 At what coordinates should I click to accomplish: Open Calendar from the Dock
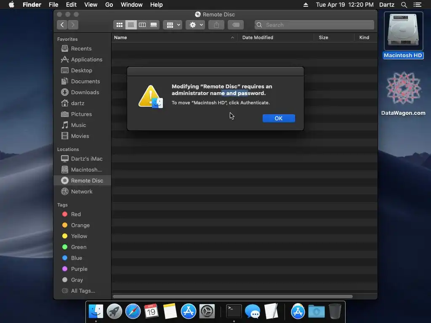point(151,312)
